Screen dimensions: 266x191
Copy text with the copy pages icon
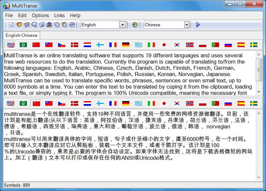[57, 25]
